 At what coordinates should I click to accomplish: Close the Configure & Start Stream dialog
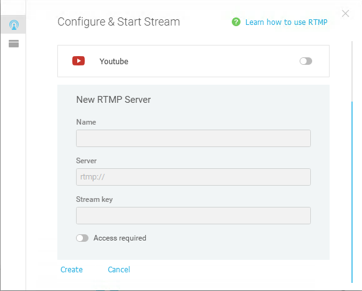345,14
